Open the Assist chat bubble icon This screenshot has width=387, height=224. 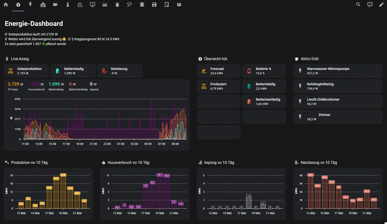pyautogui.click(x=370, y=5)
